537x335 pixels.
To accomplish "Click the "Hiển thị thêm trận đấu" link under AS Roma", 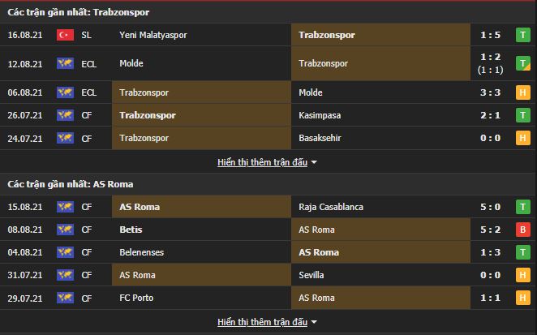I will tap(262, 322).
